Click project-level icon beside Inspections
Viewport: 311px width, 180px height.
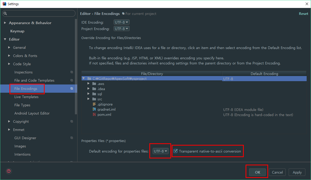tap(72, 72)
